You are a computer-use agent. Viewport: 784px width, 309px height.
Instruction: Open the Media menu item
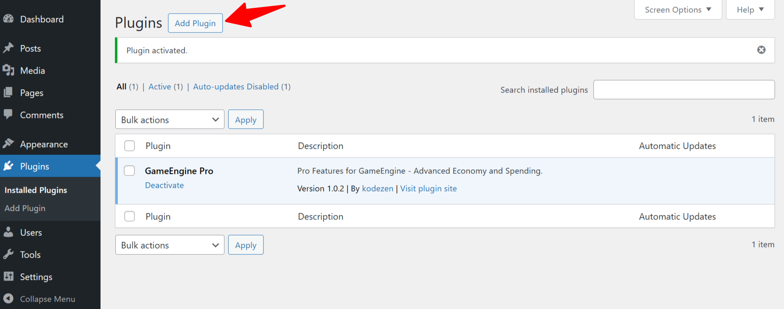33,70
